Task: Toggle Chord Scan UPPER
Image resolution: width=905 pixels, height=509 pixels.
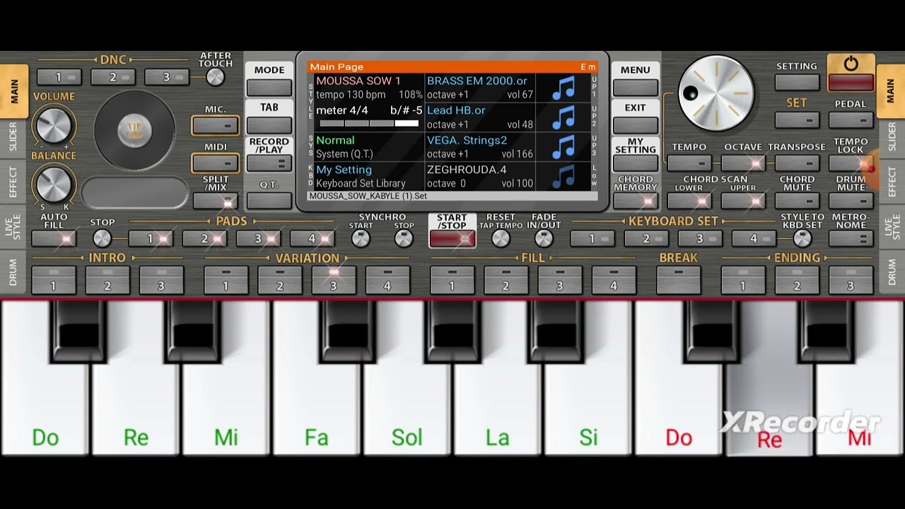Action: 743,201
